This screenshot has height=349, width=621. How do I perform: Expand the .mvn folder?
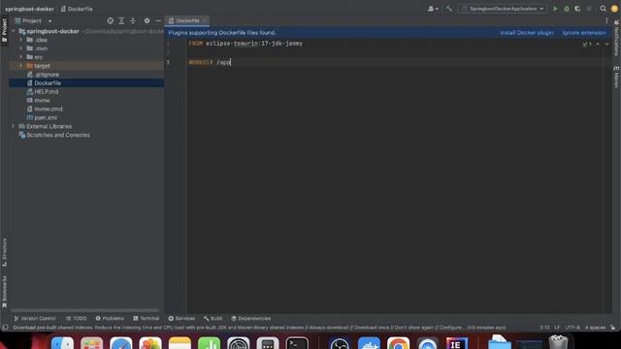click(x=21, y=48)
